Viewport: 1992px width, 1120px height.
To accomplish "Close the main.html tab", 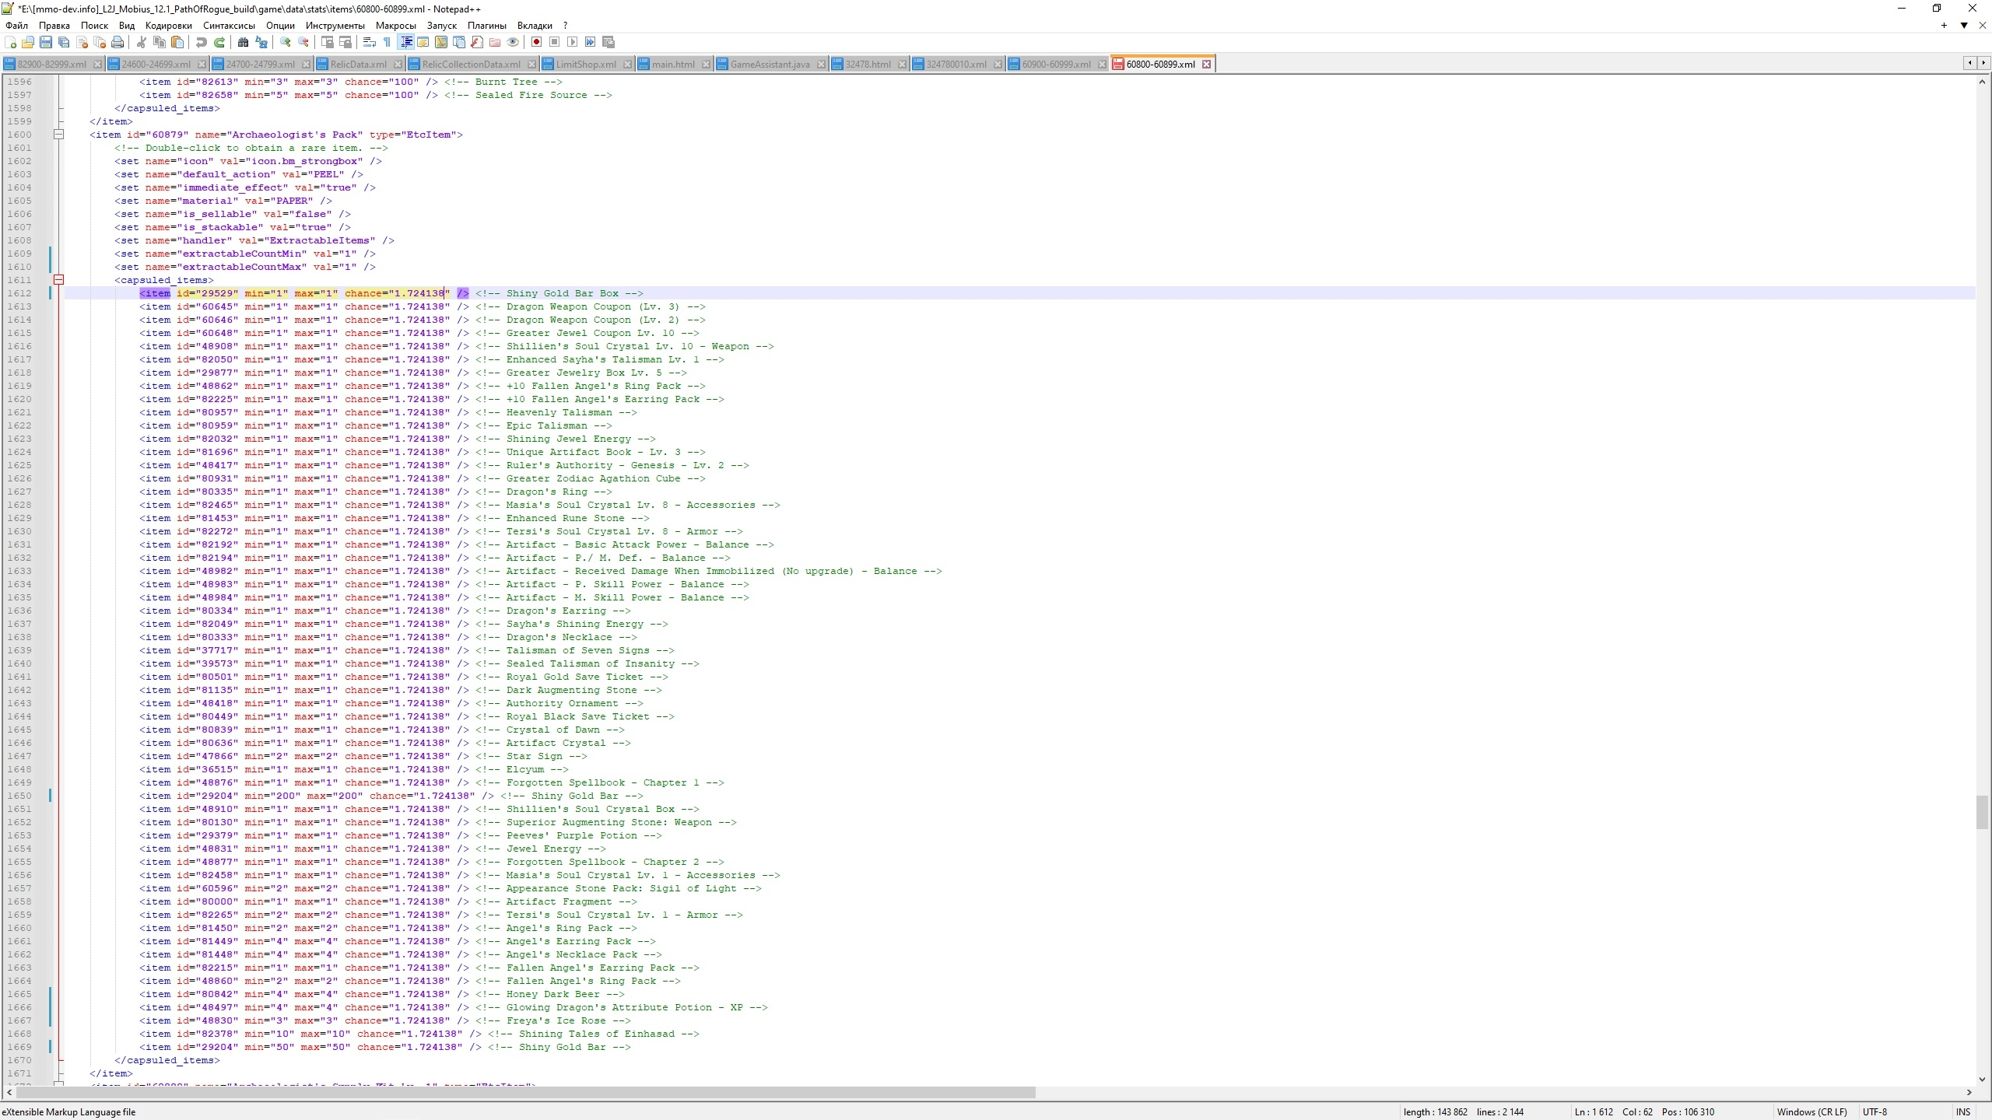I will (x=706, y=65).
